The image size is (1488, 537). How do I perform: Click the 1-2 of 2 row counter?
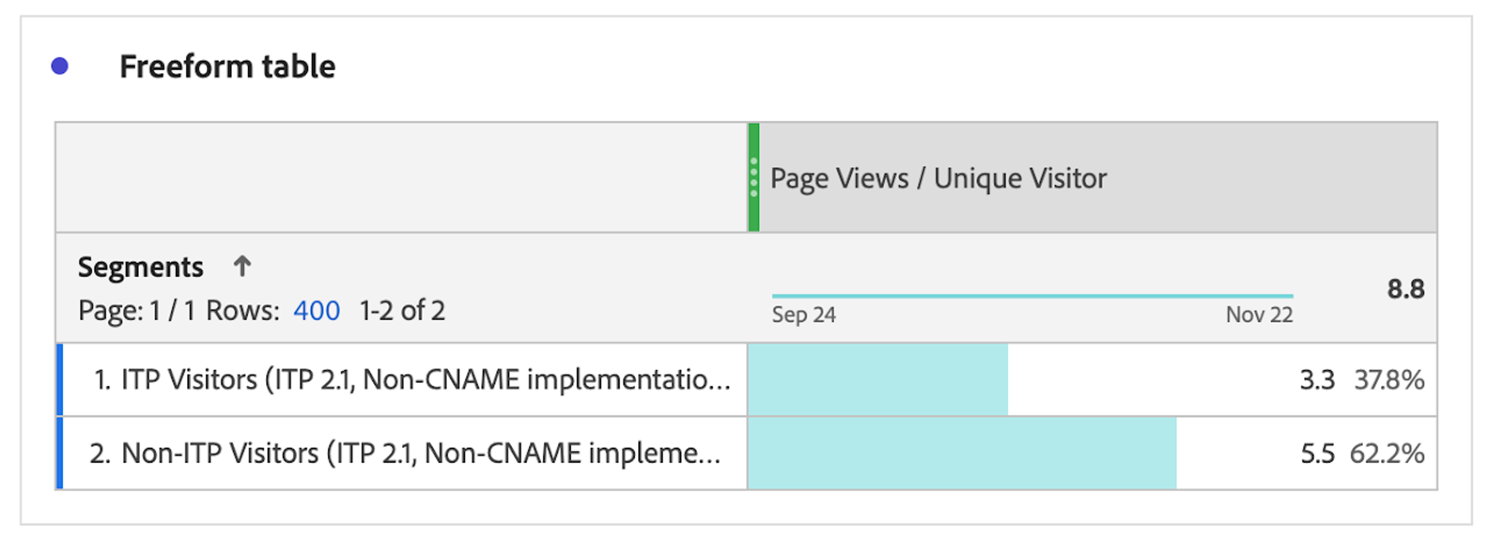(x=402, y=311)
